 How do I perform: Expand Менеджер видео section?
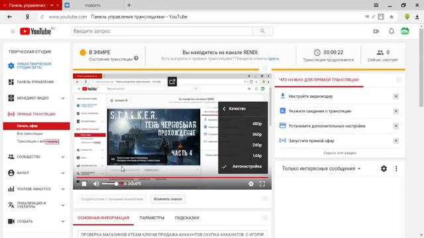(63, 99)
